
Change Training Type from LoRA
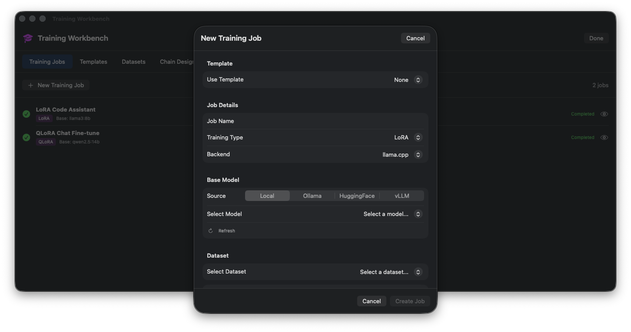(406, 137)
